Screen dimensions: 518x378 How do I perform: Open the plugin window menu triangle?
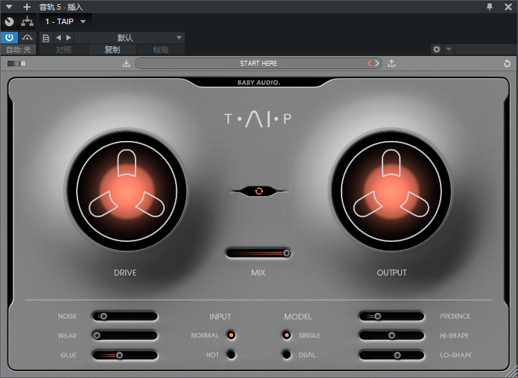9,7
